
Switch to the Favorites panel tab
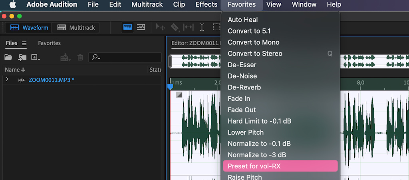click(49, 43)
